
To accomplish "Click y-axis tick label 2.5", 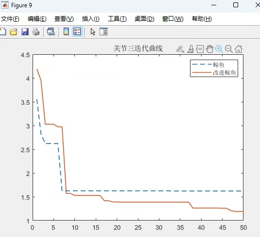I will [x=25, y=150].
